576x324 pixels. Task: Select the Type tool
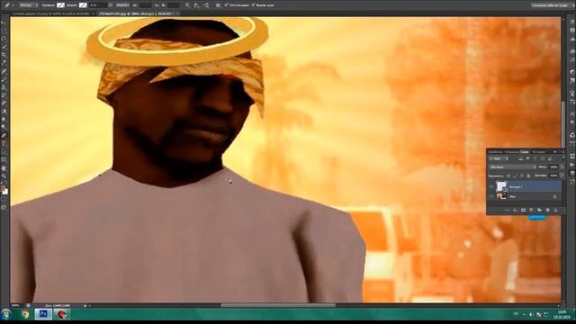coord(4,144)
